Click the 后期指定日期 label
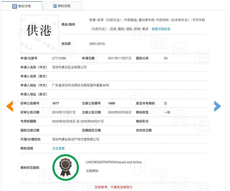 pos(91,130)
